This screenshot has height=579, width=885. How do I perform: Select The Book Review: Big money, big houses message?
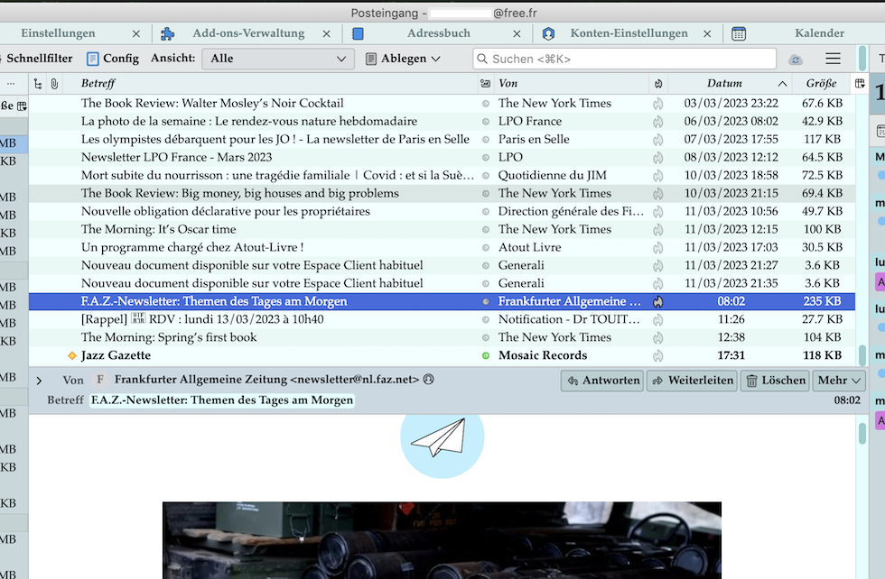[442, 193]
